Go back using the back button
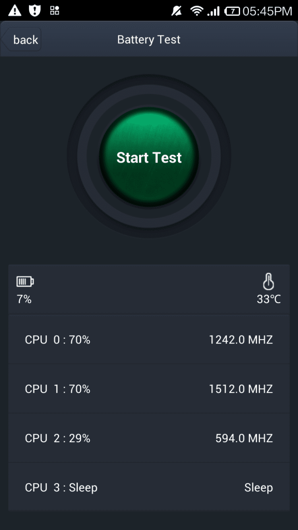 tap(23, 40)
